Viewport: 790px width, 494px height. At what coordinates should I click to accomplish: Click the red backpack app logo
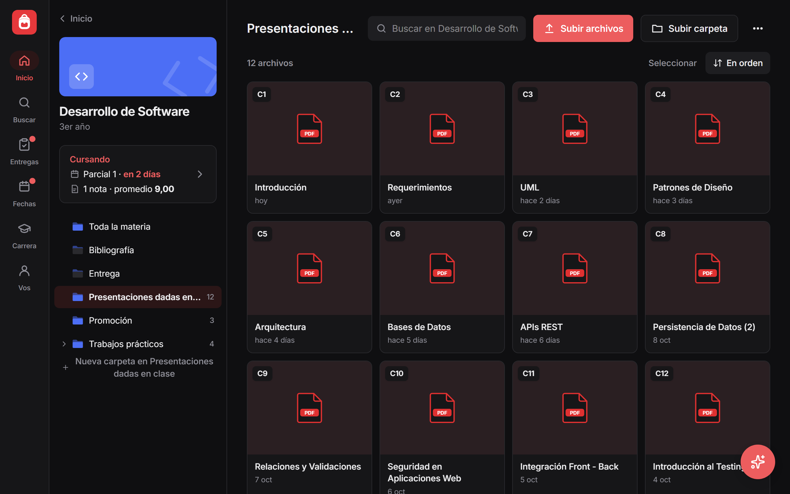pyautogui.click(x=24, y=22)
